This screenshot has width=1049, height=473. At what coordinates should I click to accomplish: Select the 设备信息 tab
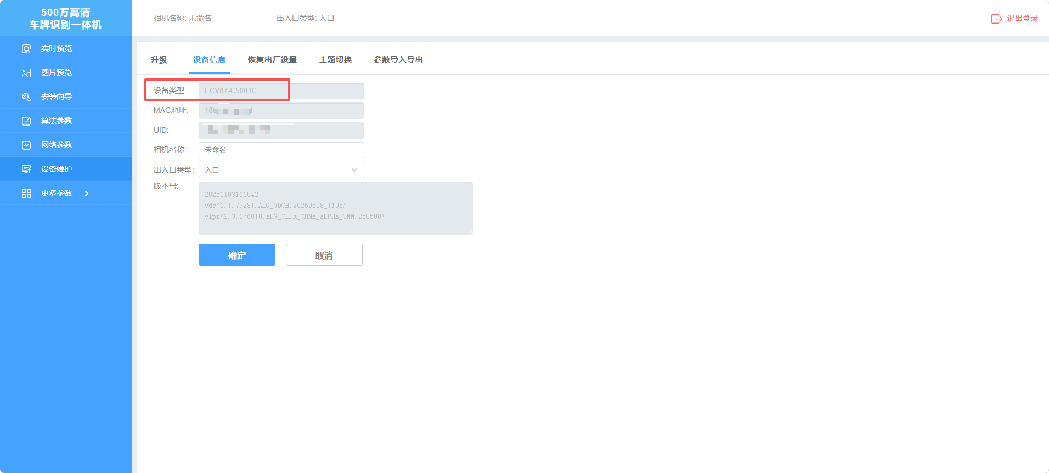coord(210,60)
